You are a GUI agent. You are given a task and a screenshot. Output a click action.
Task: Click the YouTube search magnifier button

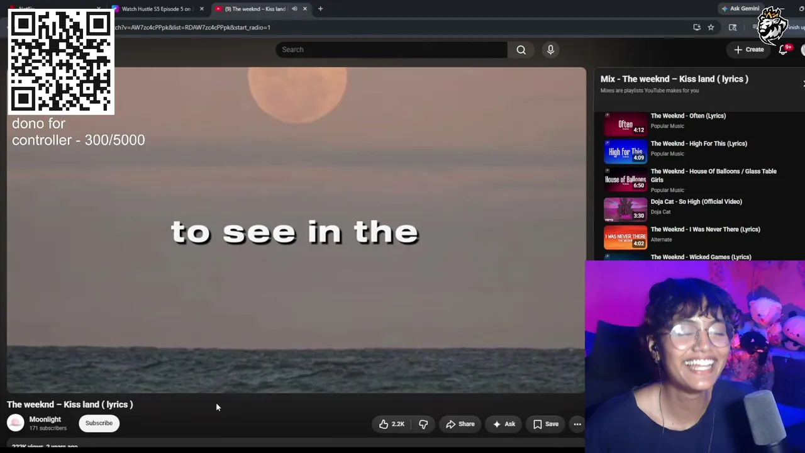tap(521, 50)
